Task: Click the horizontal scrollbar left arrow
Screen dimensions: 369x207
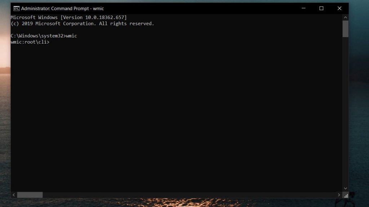Action: [x=14, y=195]
